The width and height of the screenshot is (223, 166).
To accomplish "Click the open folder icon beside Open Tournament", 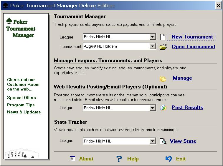I will point(163,47).
